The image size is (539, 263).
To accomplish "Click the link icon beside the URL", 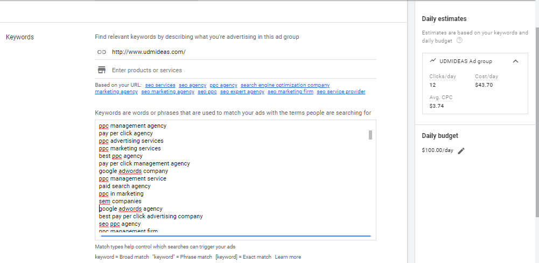I will point(101,52).
